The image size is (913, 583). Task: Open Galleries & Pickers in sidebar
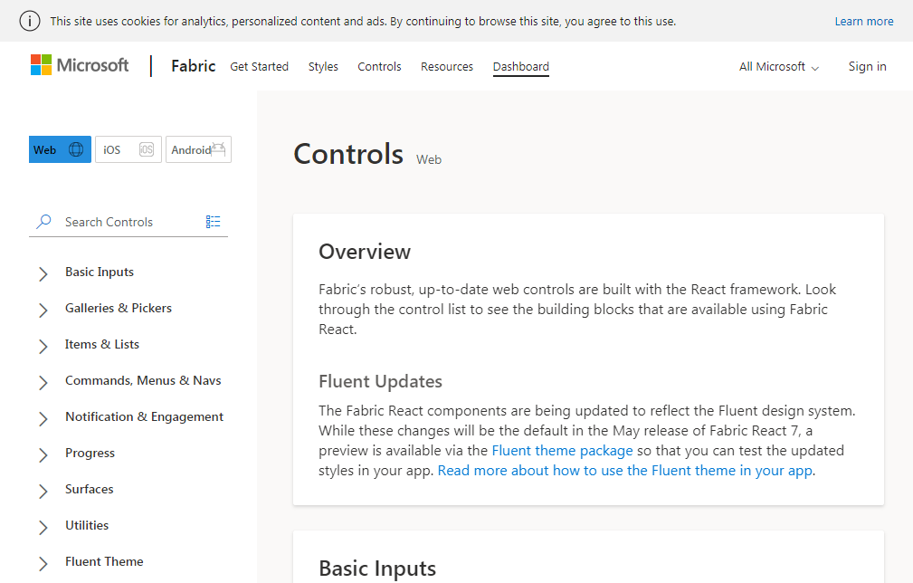[x=119, y=308]
